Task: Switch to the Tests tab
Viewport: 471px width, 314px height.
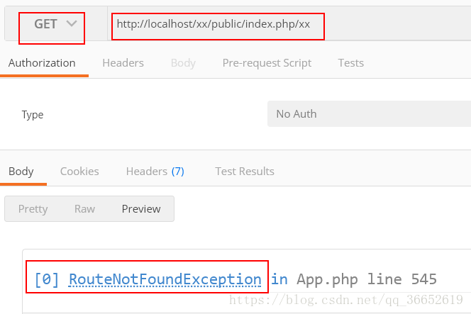Action: pos(351,63)
